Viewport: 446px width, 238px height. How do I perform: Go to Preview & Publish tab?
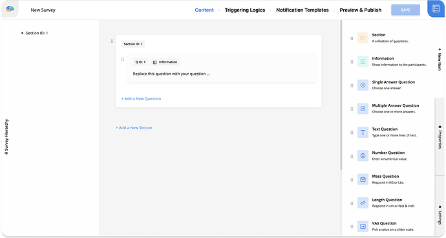point(361,10)
